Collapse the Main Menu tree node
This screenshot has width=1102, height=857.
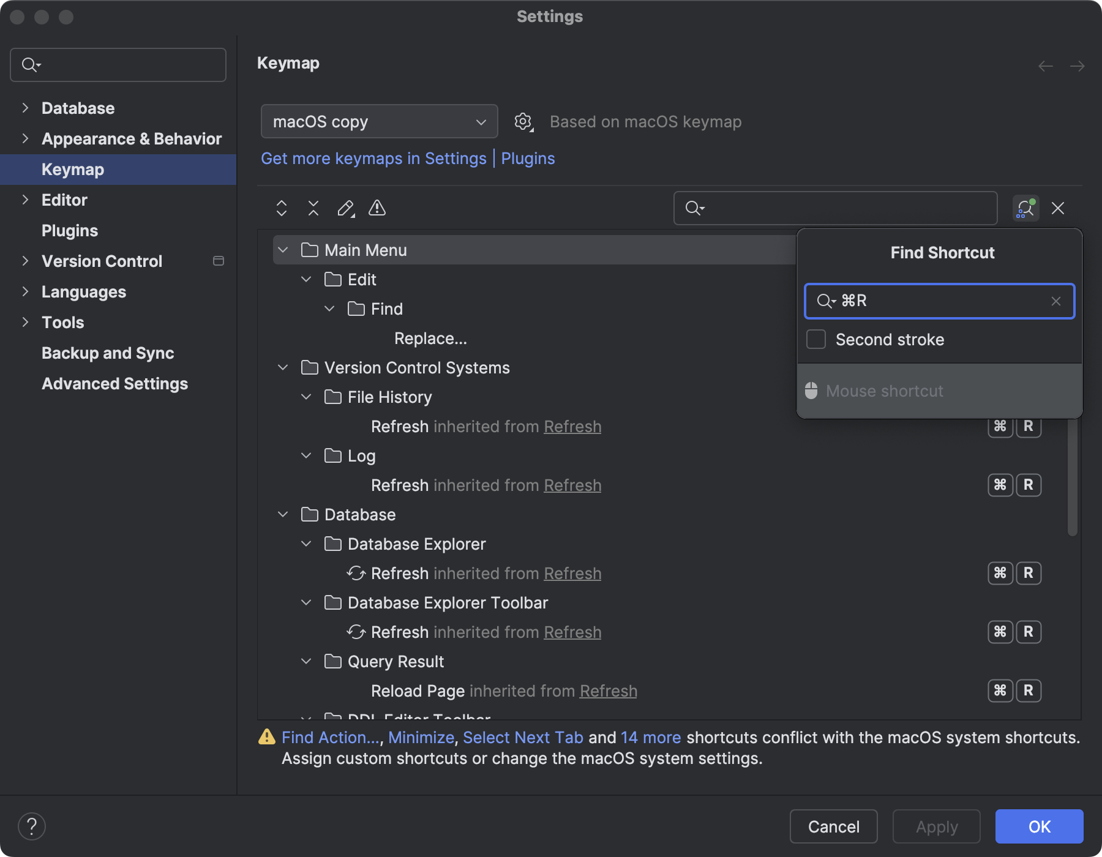282,250
